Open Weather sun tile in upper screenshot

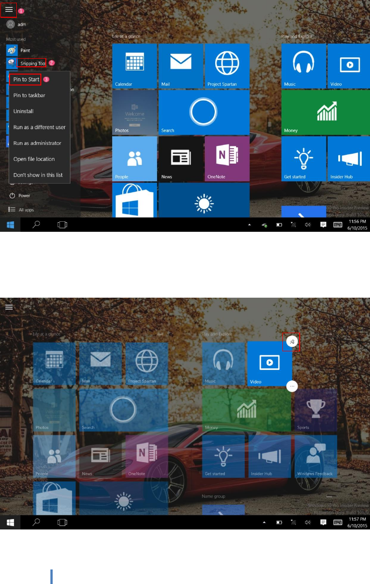204,200
